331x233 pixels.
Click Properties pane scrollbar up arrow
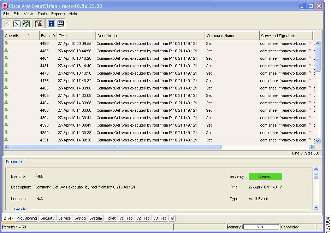316,169
